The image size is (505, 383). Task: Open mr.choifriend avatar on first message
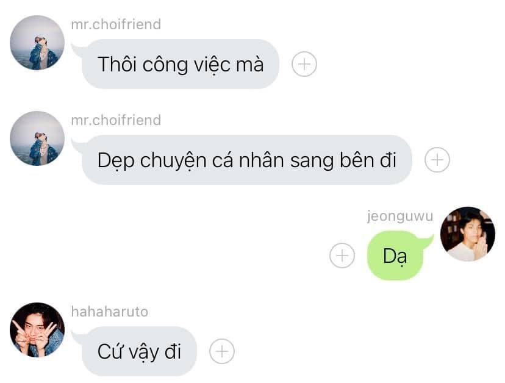pos(37,43)
